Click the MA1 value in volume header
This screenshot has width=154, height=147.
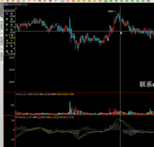pos(48,94)
